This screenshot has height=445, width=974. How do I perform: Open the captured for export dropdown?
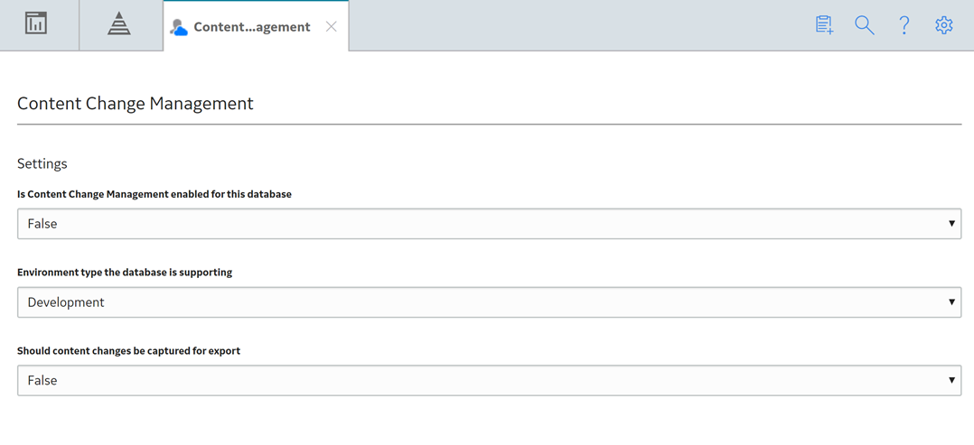(x=490, y=380)
